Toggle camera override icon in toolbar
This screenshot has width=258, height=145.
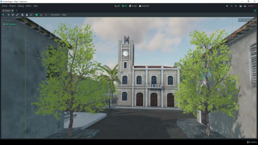[46, 15]
